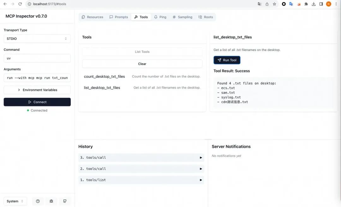Open the browser extensions puzzle icon
Viewport: 341px width, 207px height.
tap(306, 4)
